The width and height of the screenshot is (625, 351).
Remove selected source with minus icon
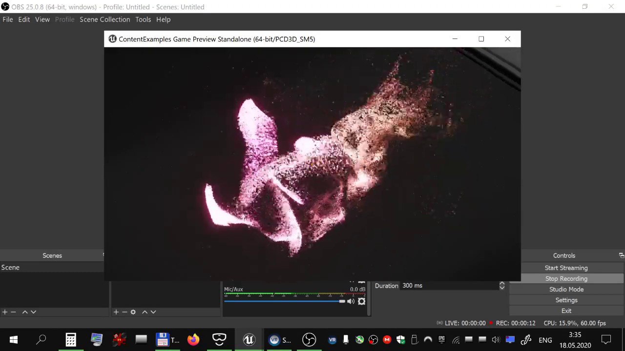[125, 312]
